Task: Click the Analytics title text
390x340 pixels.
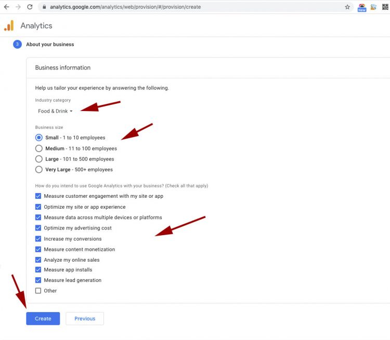Action: [x=36, y=26]
